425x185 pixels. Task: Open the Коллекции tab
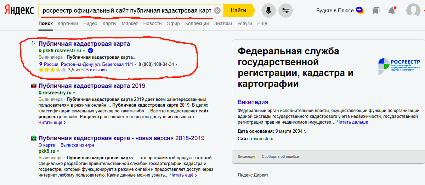(x=197, y=24)
